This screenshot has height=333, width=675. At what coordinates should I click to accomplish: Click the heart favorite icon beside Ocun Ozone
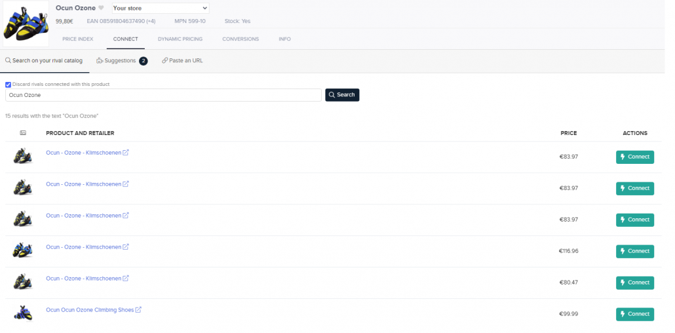101,8
